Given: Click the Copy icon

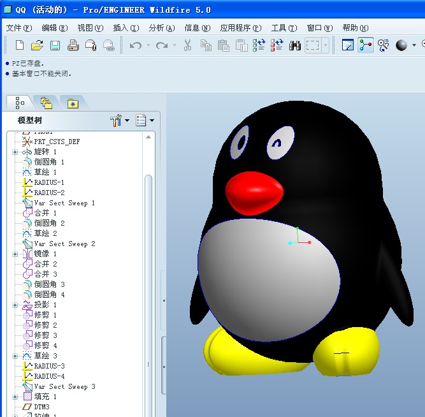Looking at the screenshot, I should coord(206,45).
